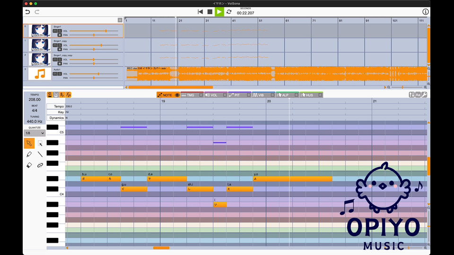Click the Singer1_copy_copy volume slider

94,59
